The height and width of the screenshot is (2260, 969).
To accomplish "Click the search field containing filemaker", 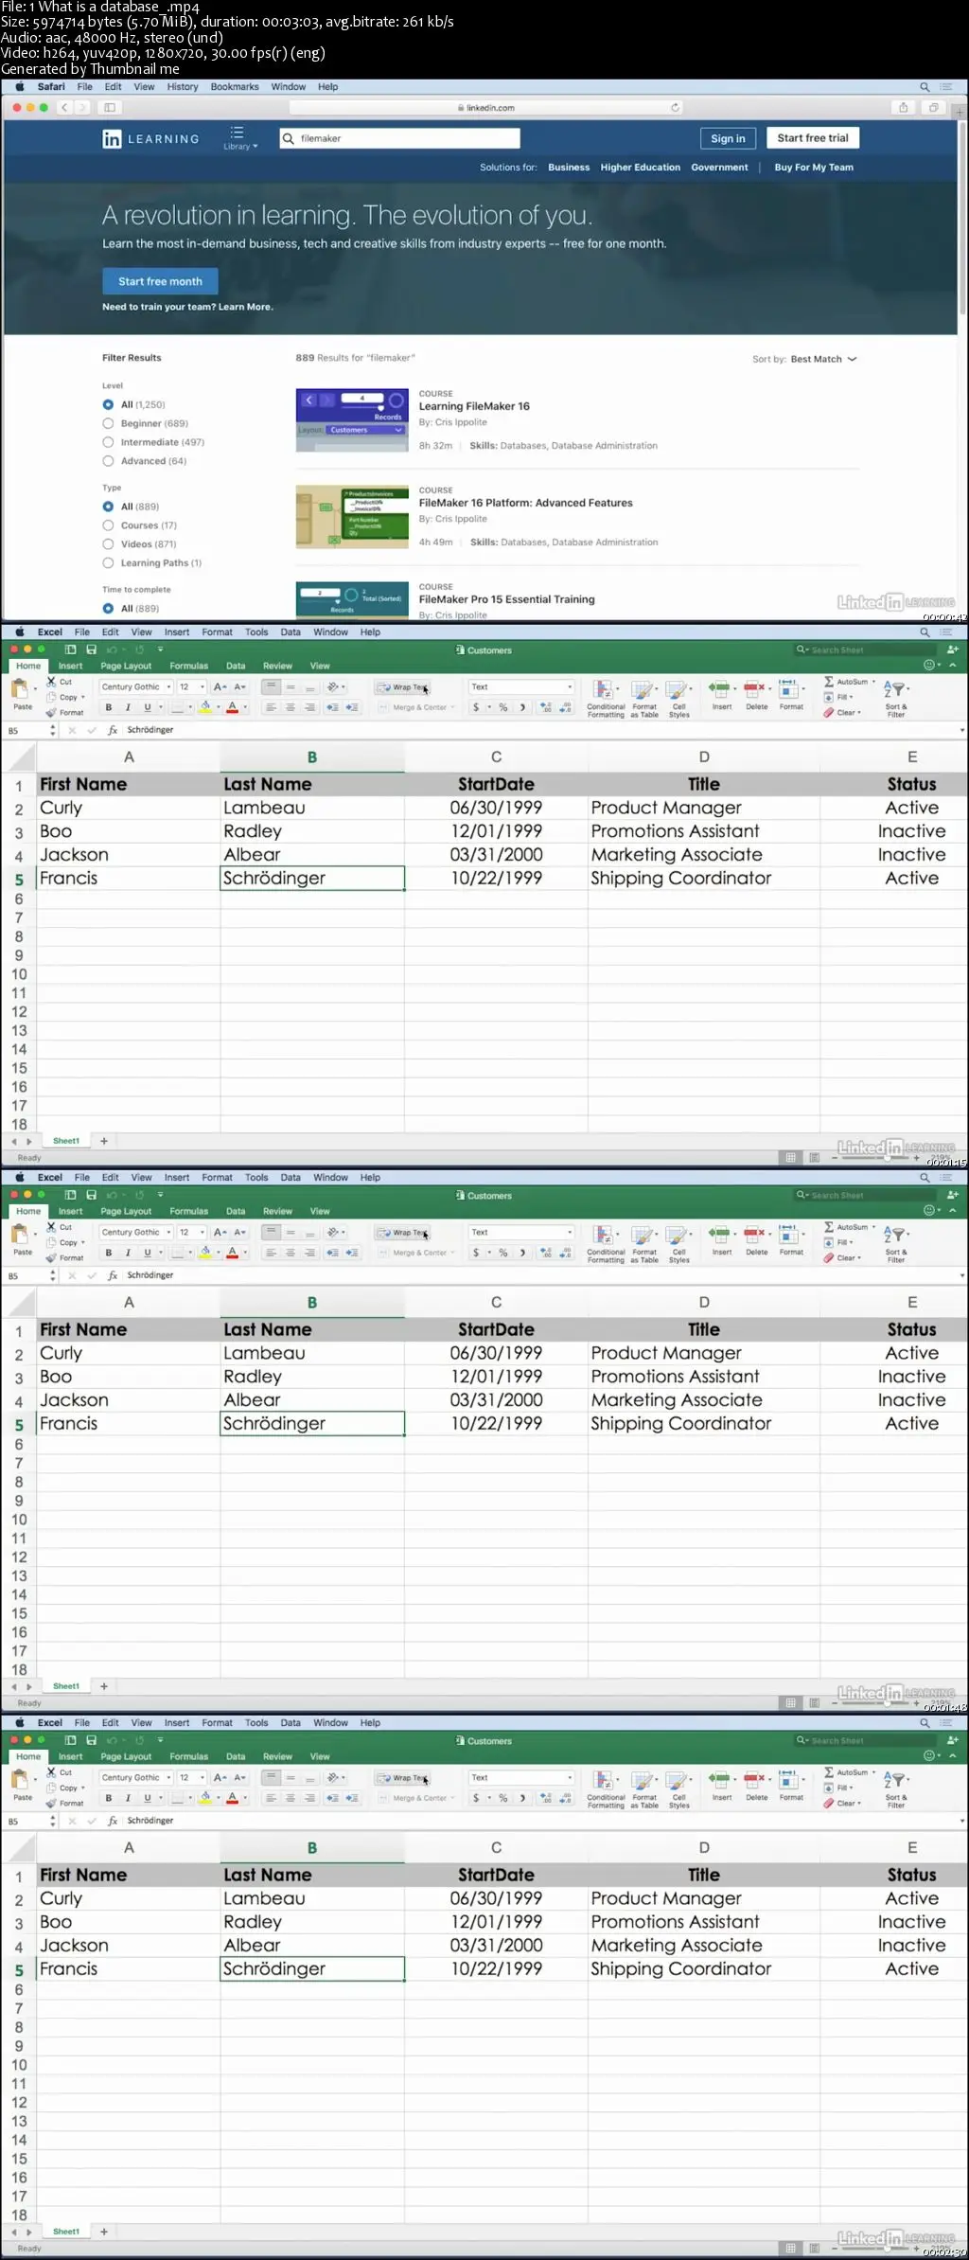I will coord(399,138).
